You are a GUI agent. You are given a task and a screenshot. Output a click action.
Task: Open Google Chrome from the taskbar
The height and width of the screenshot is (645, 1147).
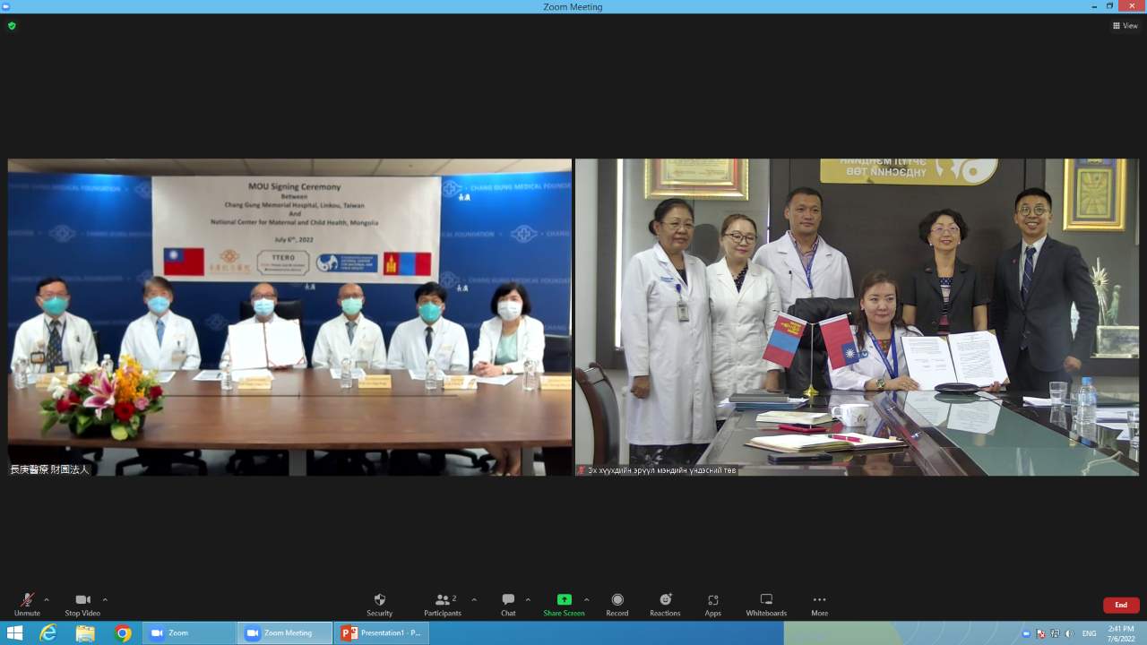(123, 633)
